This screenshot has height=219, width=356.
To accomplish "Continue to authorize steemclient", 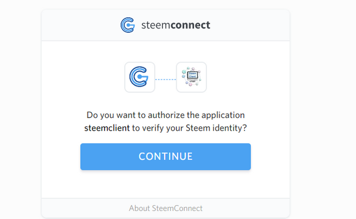I will pos(166,157).
